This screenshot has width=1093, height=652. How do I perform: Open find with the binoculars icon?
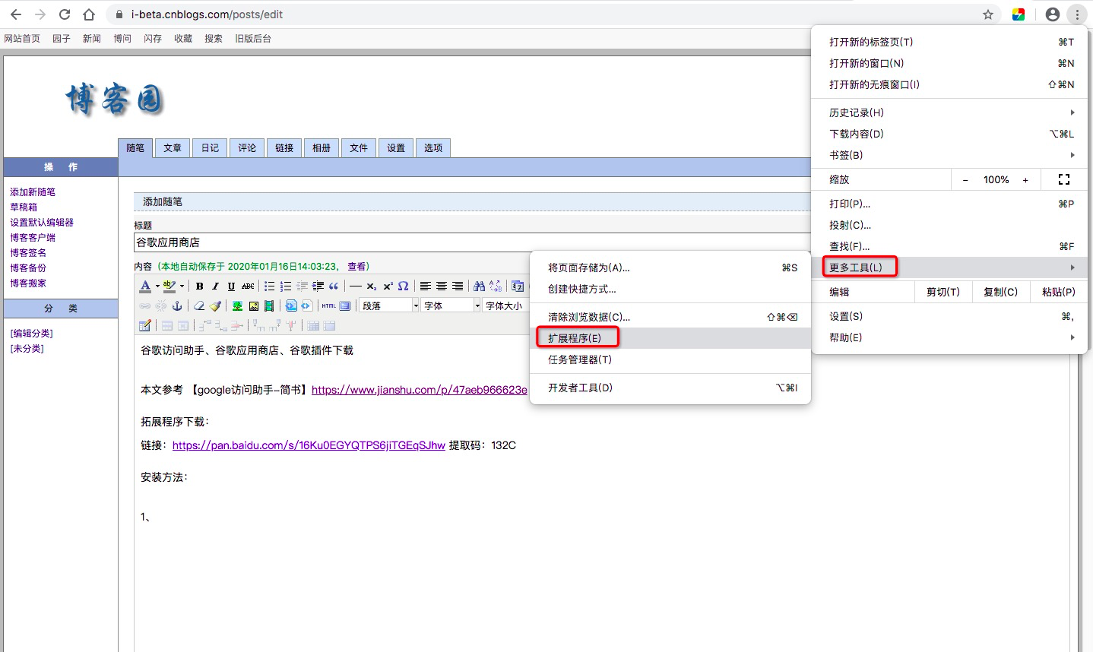(x=479, y=286)
